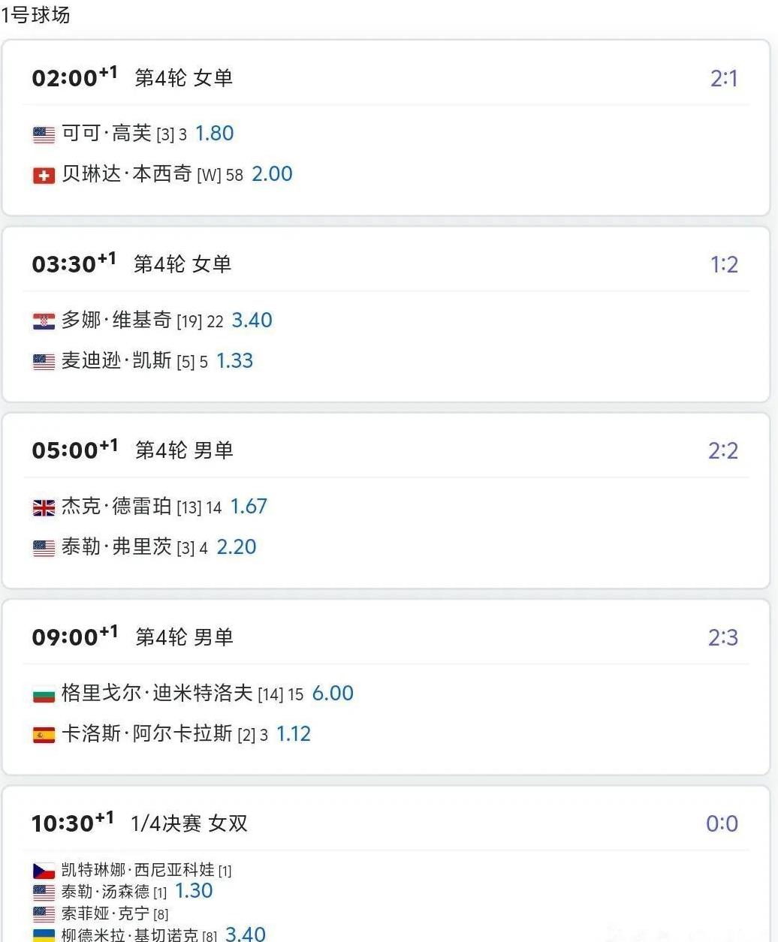Click the US flag beside 麦迪逊·凯斯
The image size is (778, 942).
pyautogui.click(x=44, y=363)
